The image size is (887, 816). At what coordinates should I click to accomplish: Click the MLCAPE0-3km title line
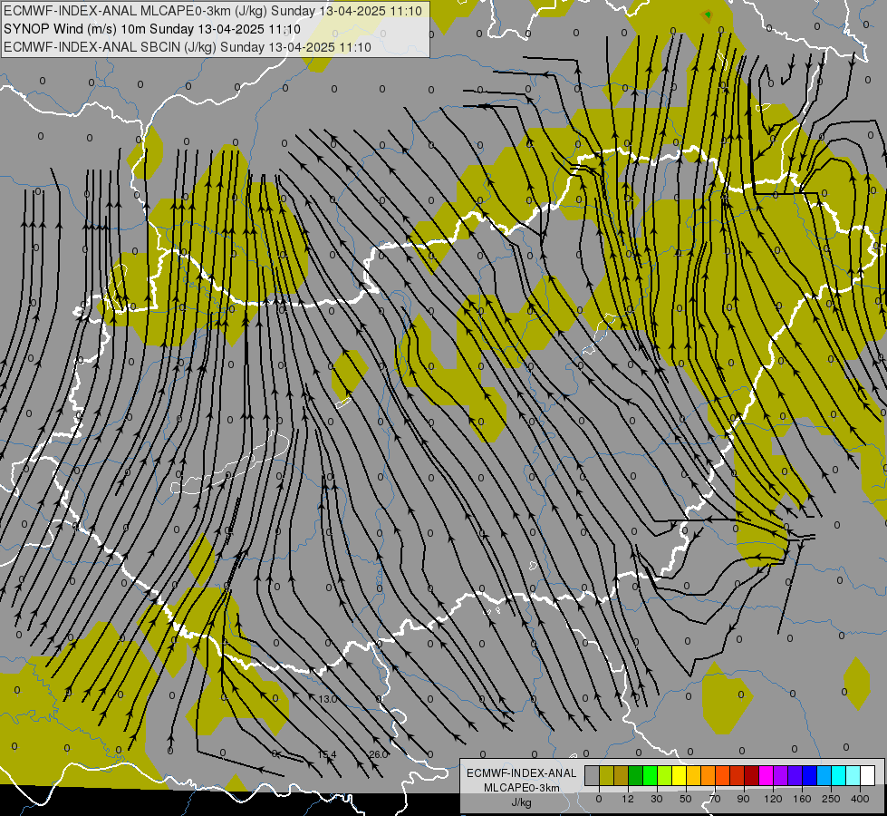[x=213, y=11]
